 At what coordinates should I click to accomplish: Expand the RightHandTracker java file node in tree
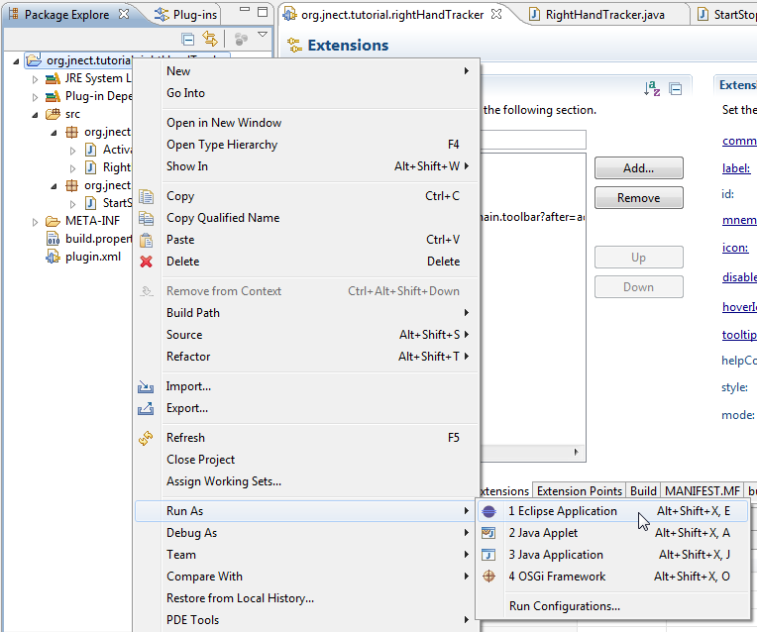[x=72, y=168]
